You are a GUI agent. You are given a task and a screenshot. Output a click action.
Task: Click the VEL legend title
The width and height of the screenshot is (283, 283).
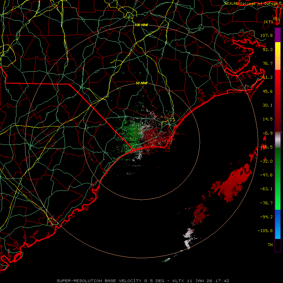coord(276,19)
